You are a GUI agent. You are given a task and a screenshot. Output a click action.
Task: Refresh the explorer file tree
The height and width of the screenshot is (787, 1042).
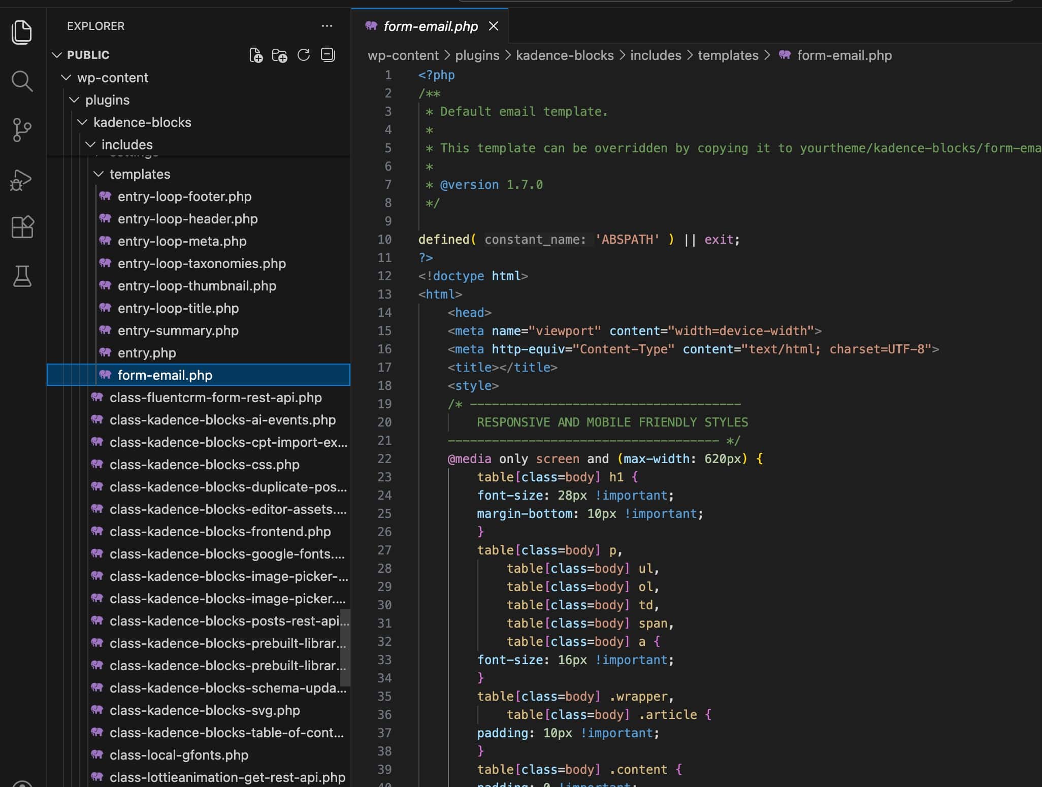[304, 55]
